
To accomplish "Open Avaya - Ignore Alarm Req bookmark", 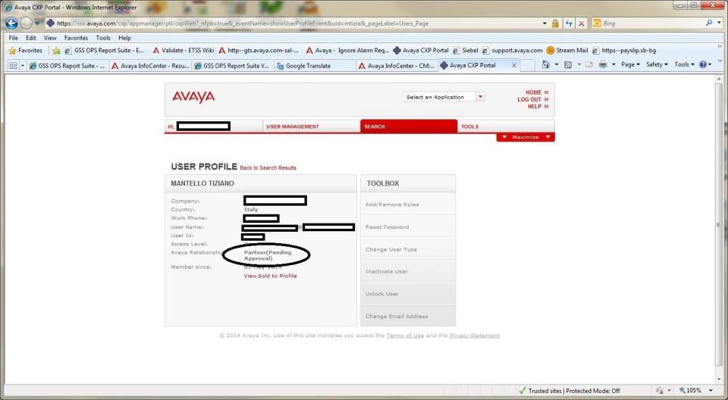I will click(x=347, y=50).
